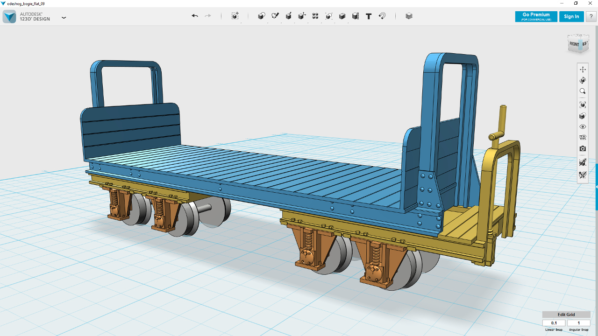Open the Pattern tool menu
The image size is (598, 336).
point(315,16)
